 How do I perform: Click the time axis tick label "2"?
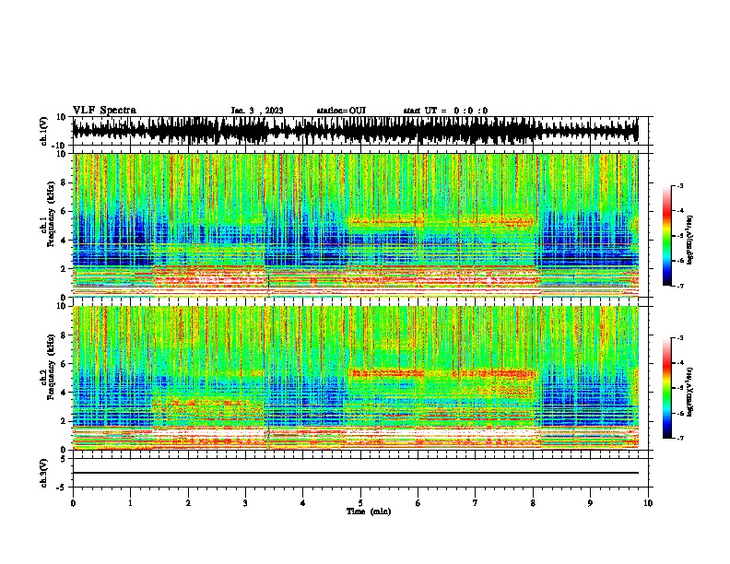188,503
